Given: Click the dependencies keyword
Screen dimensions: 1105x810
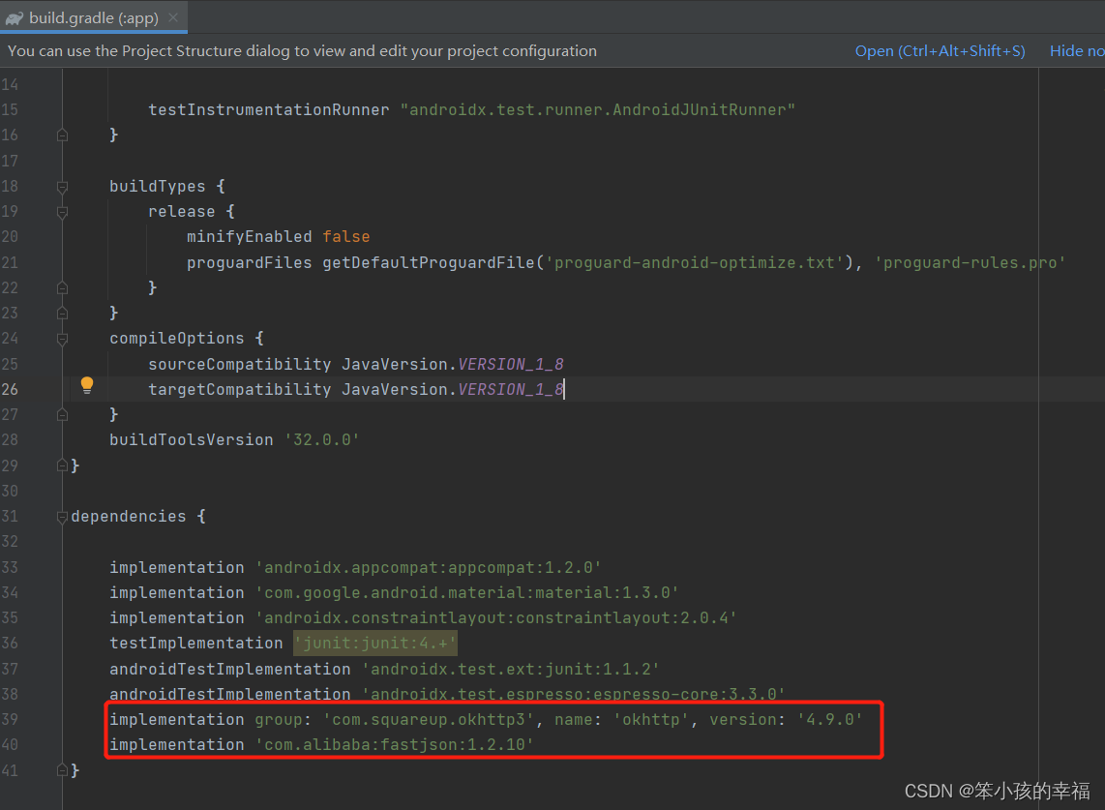Looking at the screenshot, I should point(129,517).
